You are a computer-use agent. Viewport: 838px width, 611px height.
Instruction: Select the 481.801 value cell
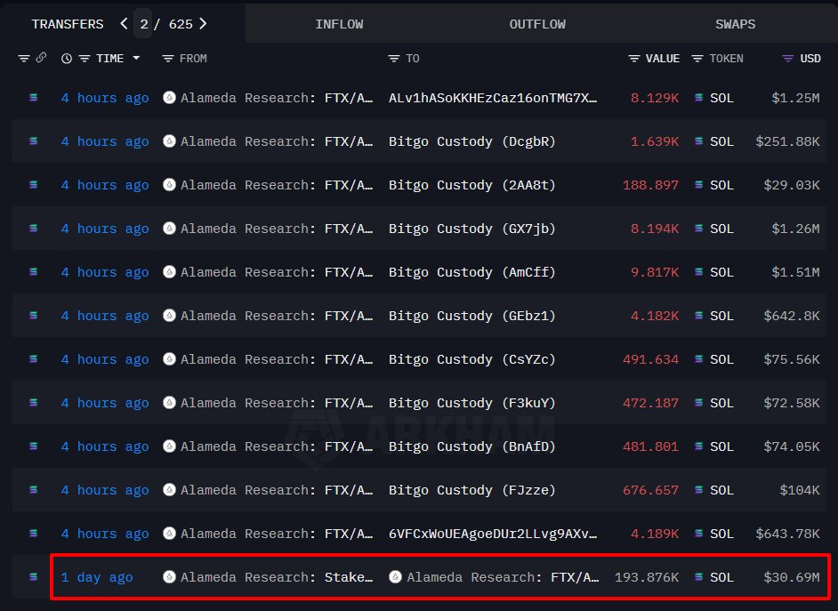(650, 446)
